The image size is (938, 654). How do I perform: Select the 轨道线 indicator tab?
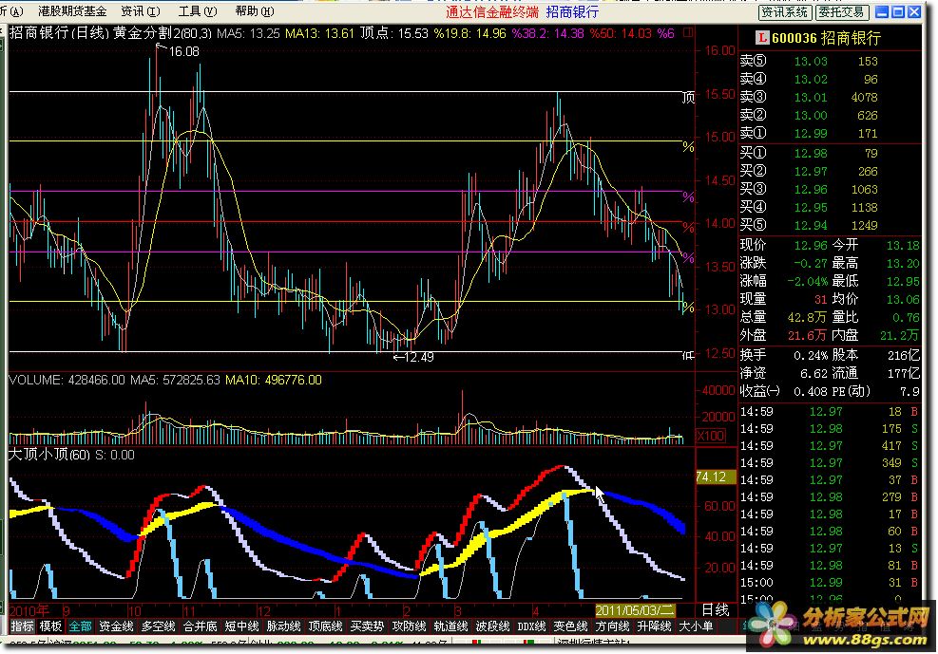pos(451,626)
